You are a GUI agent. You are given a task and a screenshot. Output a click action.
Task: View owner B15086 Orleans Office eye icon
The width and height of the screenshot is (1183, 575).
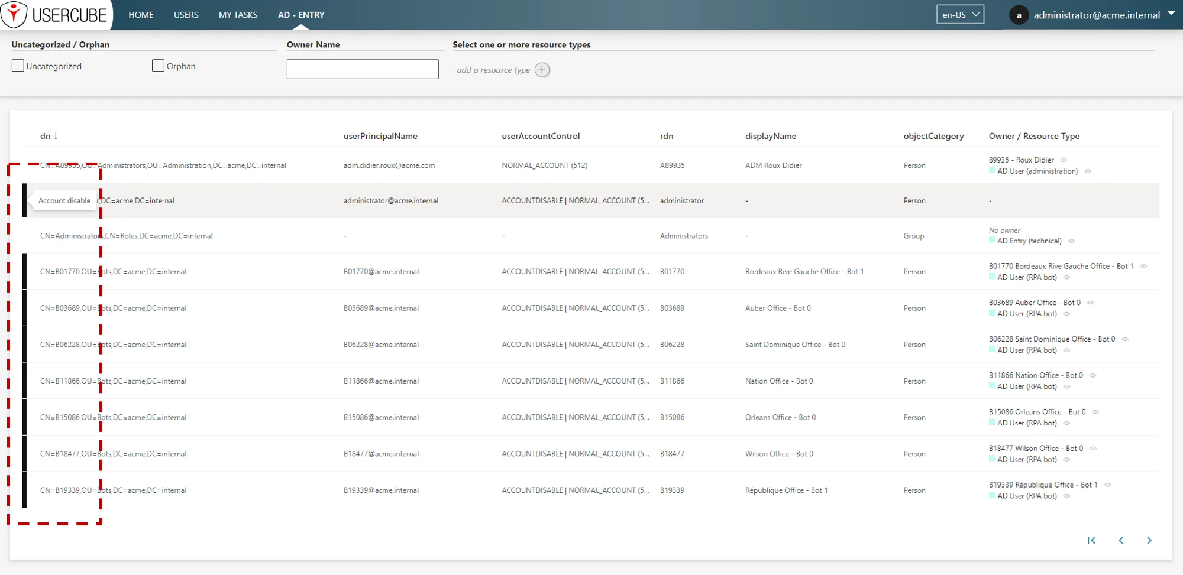tap(1095, 412)
